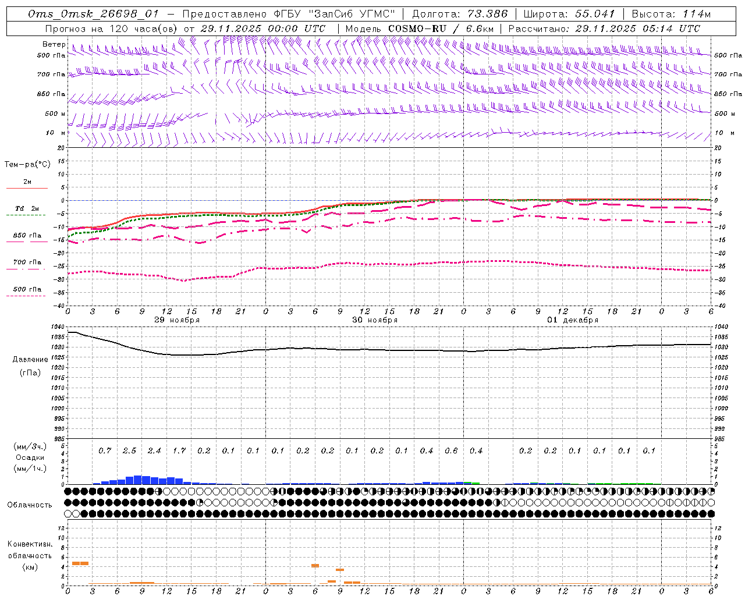
Task: Click the (мм/3ч.) units label
Action: 30,446
